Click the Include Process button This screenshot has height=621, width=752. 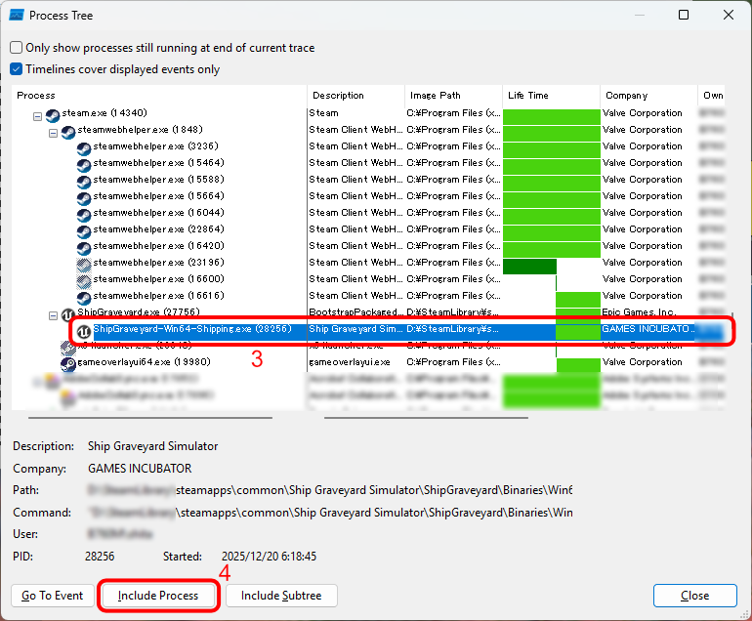pos(158,596)
